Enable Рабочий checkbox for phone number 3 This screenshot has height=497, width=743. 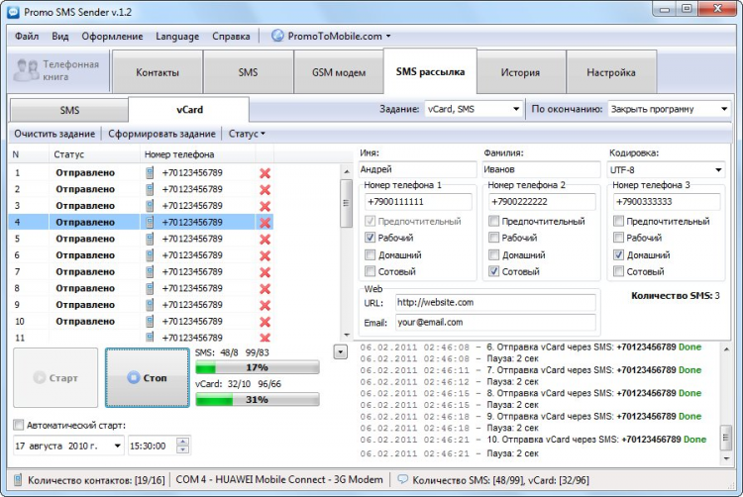click(x=618, y=238)
